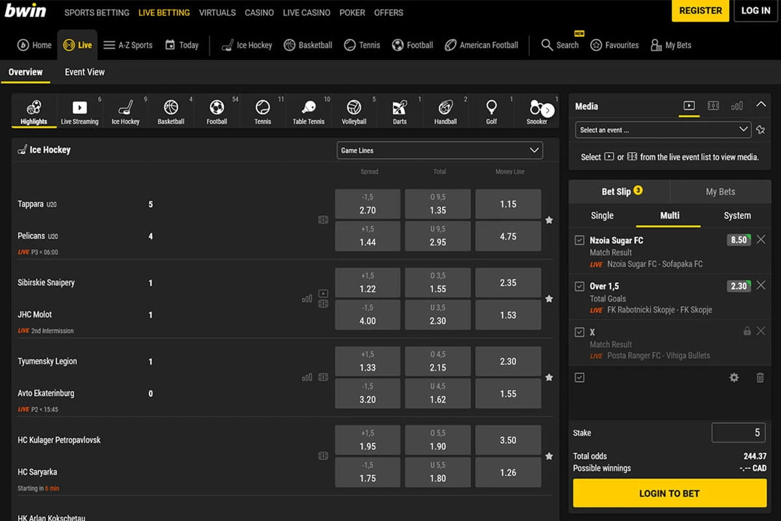Open the Select an event dropdown
This screenshot has height=521, width=781.
[x=662, y=130]
